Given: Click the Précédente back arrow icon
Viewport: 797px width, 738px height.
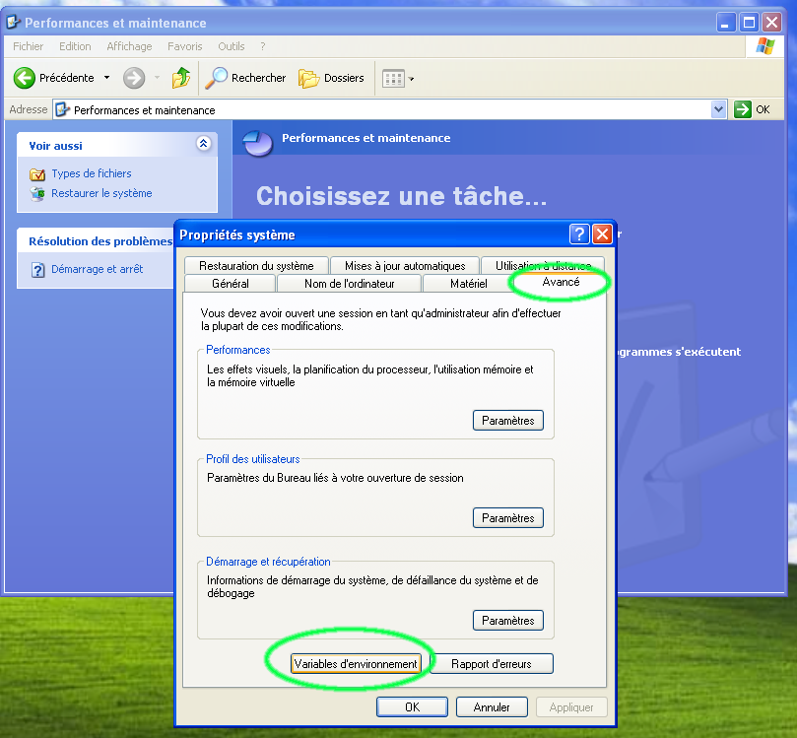Looking at the screenshot, I should [x=25, y=78].
